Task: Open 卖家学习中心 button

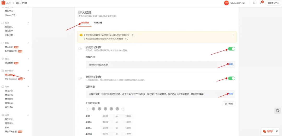Action: click(273, 3)
